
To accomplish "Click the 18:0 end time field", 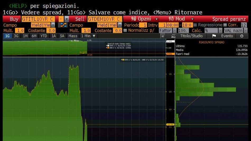I will point(187,25).
